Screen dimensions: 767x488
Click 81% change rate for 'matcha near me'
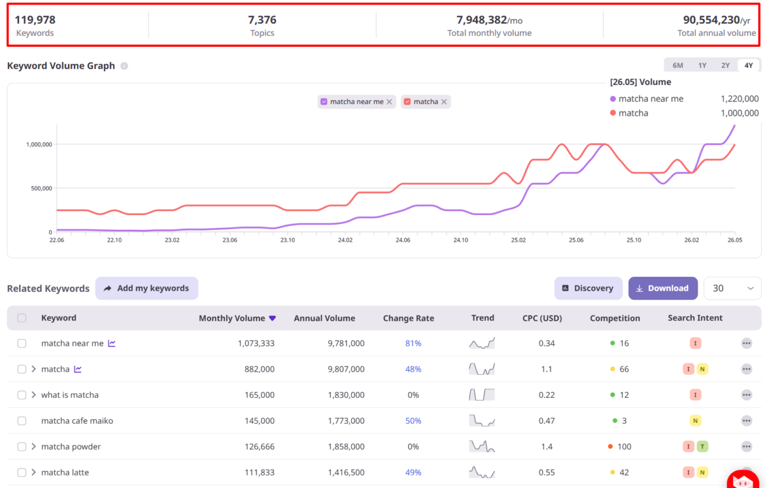pos(413,343)
